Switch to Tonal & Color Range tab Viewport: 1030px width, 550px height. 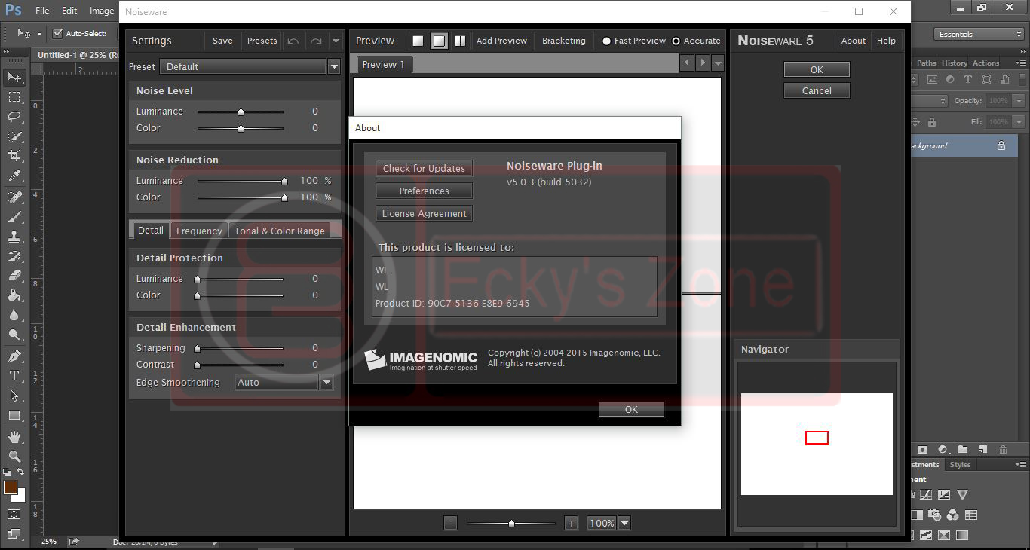pyautogui.click(x=280, y=231)
